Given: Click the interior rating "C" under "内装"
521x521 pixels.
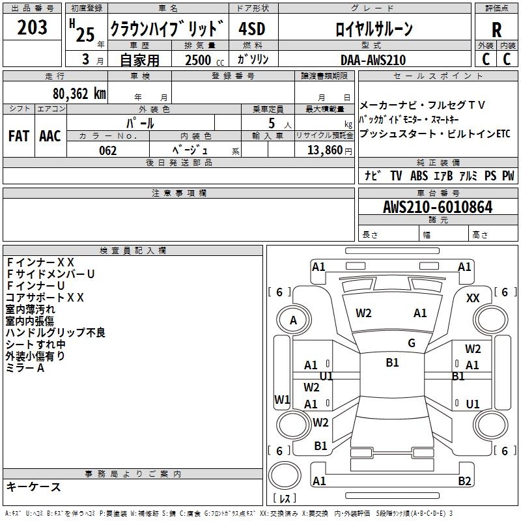Looking at the screenshot, I should coord(507,59).
